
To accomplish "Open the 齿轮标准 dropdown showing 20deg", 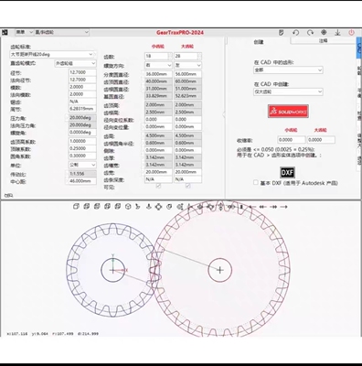I will (52, 54).
